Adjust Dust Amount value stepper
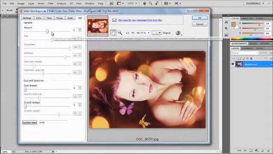This screenshot has width=273, height=154. (80, 88)
